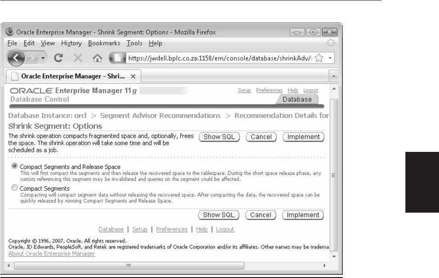Click the bottom Show SQL button
The width and height of the screenshot is (439, 278).
click(x=219, y=215)
